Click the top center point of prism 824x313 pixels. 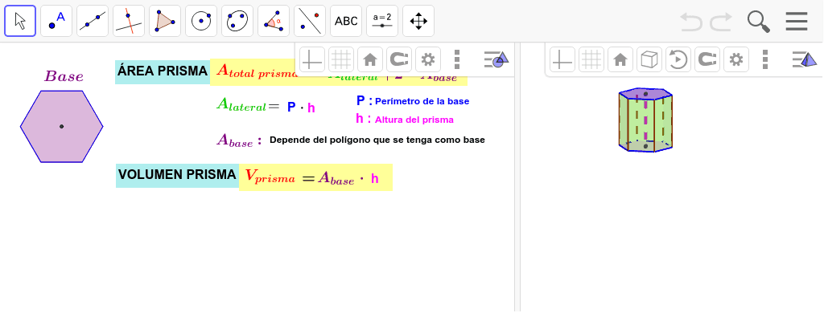click(x=645, y=95)
